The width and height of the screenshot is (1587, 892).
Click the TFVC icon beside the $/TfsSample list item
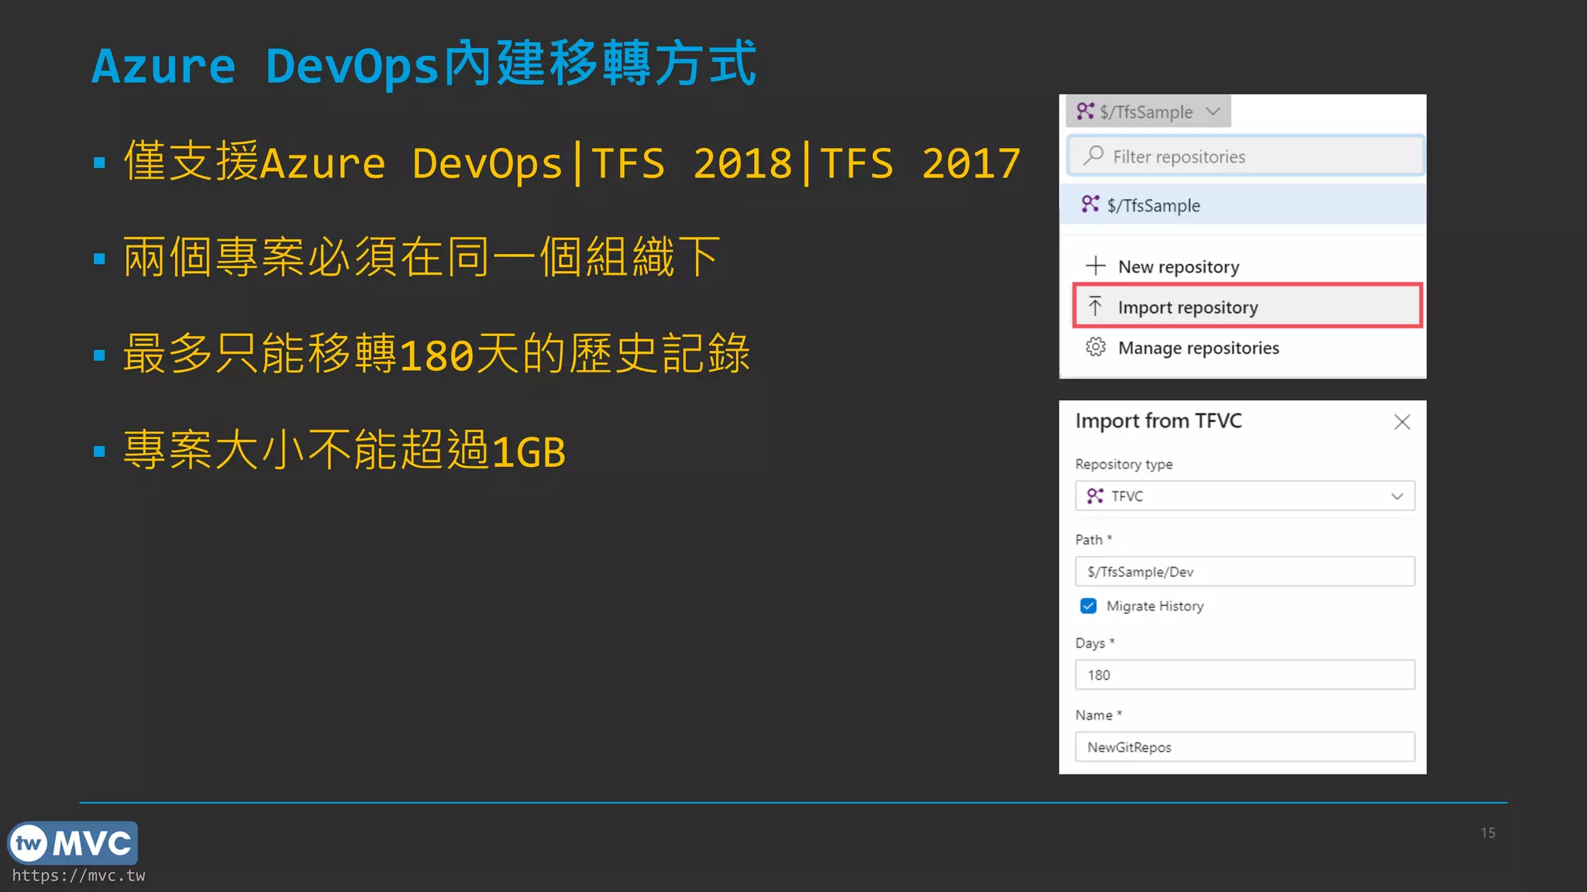click(x=1090, y=204)
